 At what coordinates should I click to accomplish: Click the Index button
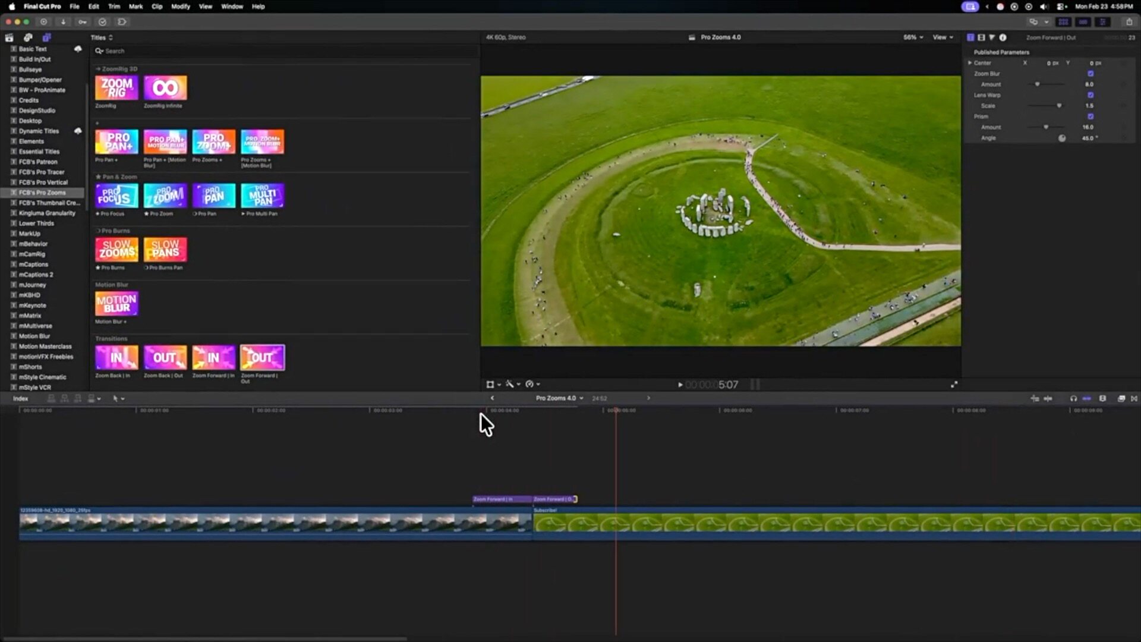tap(21, 399)
